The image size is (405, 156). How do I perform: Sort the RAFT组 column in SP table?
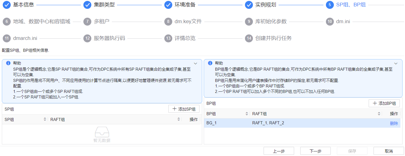click(x=179, y=119)
